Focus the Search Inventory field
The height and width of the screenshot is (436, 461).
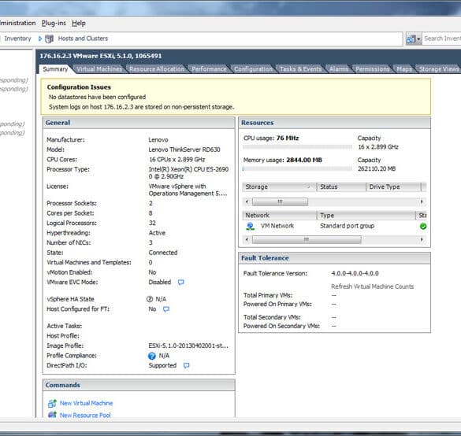442,39
